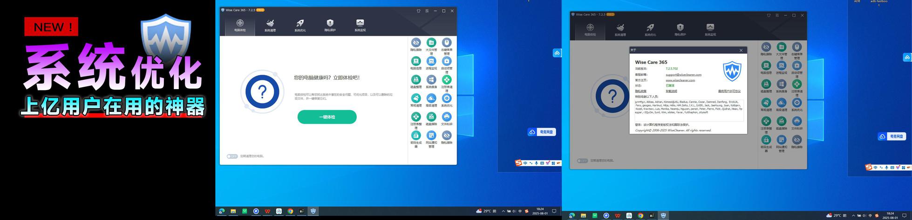Open Google Chrome on right screenshot's taskbar

coord(640,215)
